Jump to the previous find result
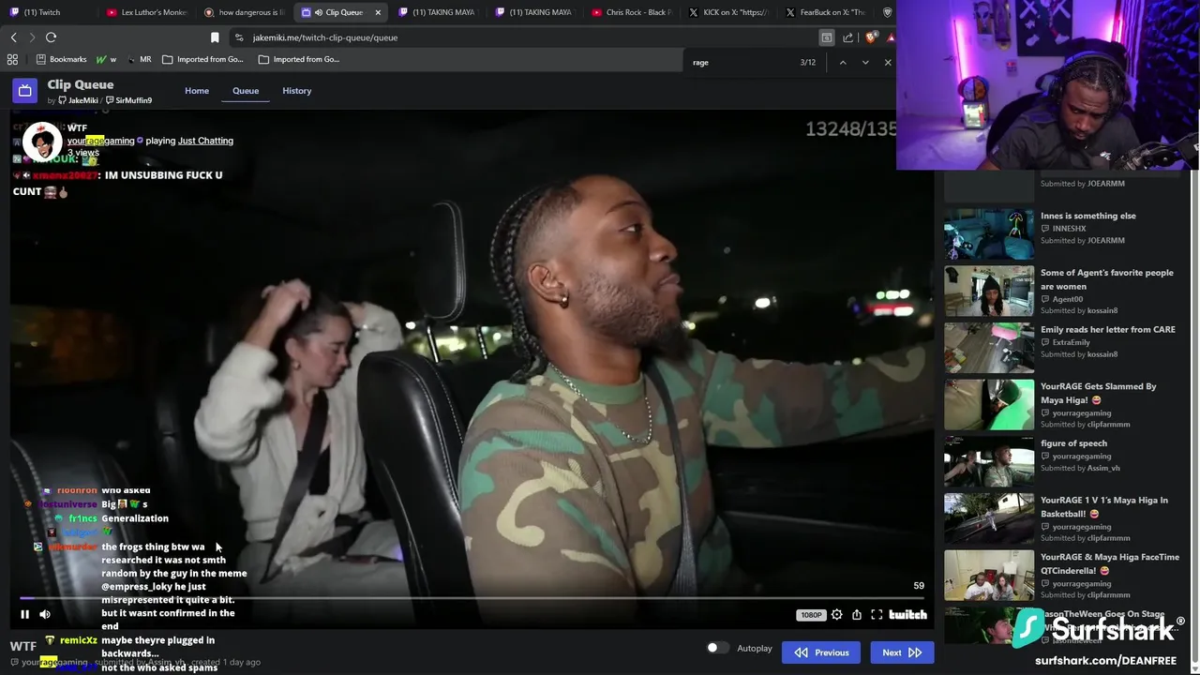Viewport: 1200px width, 675px height. click(x=842, y=62)
